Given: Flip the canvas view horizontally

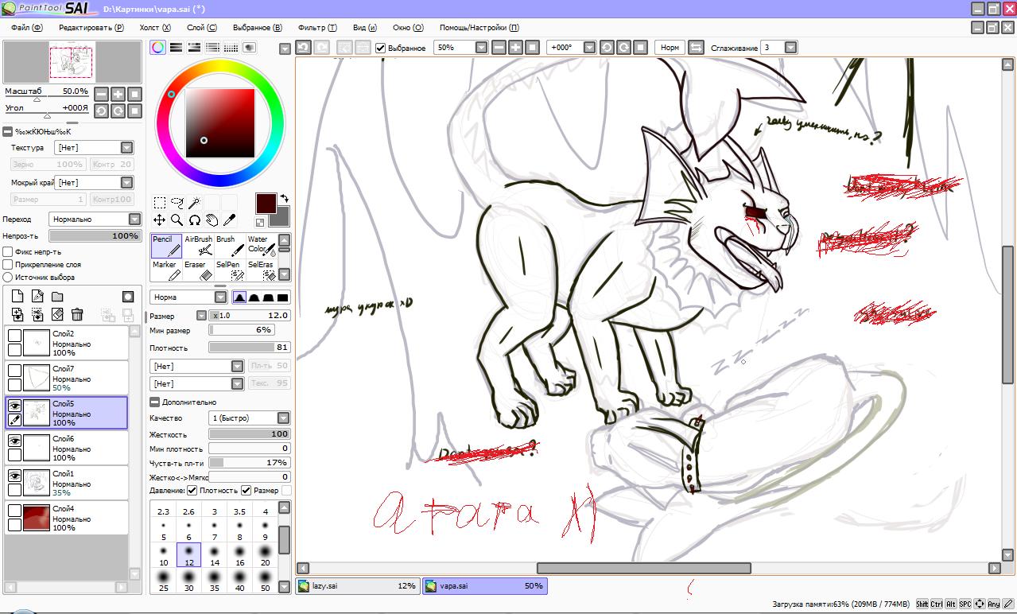Looking at the screenshot, I should [x=696, y=48].
